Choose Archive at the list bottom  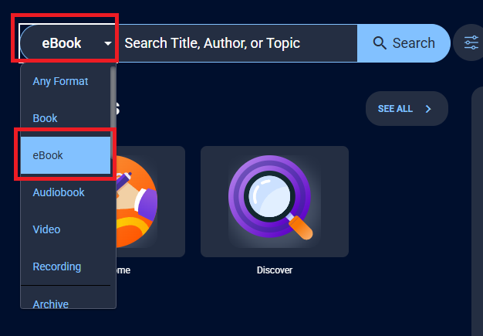tap(50, 304)
